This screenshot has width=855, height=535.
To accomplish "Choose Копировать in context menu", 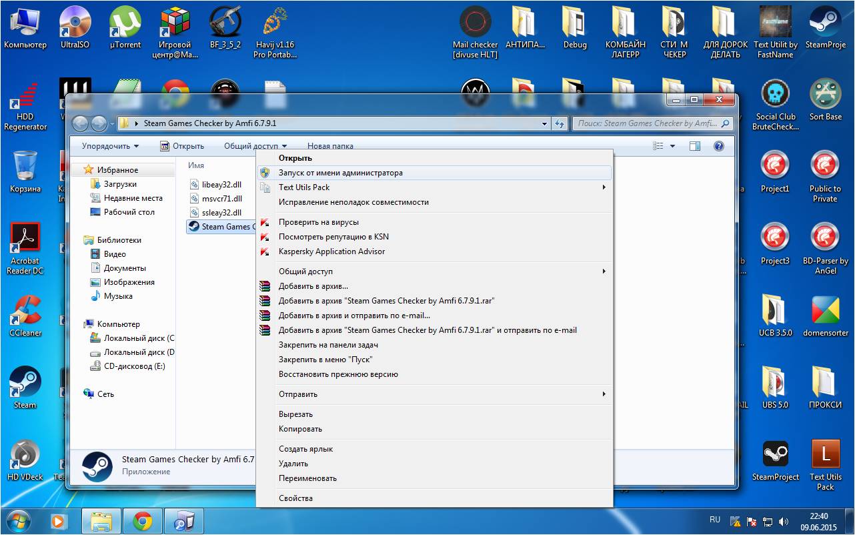I will click(434, 429).
